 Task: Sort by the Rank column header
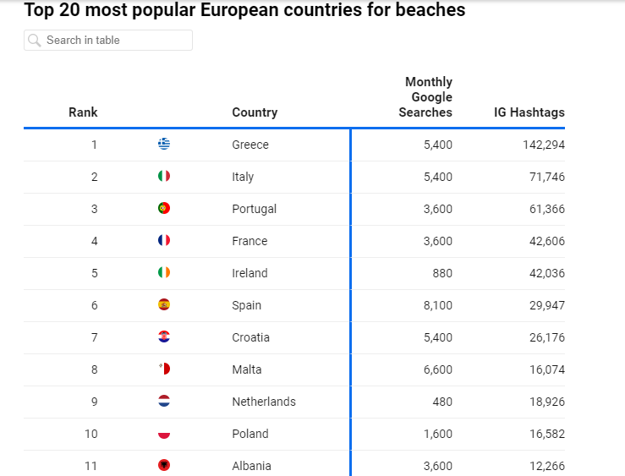coord(83,112)
